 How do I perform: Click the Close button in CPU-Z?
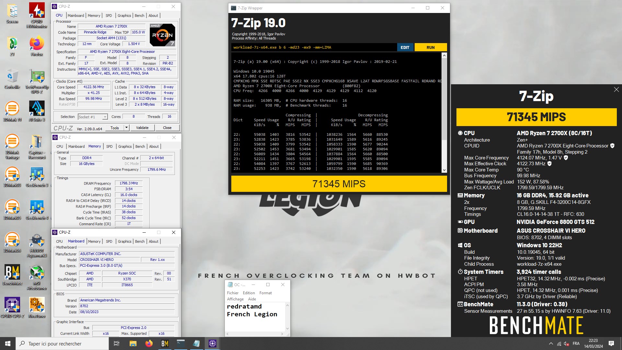pos(167,128)
